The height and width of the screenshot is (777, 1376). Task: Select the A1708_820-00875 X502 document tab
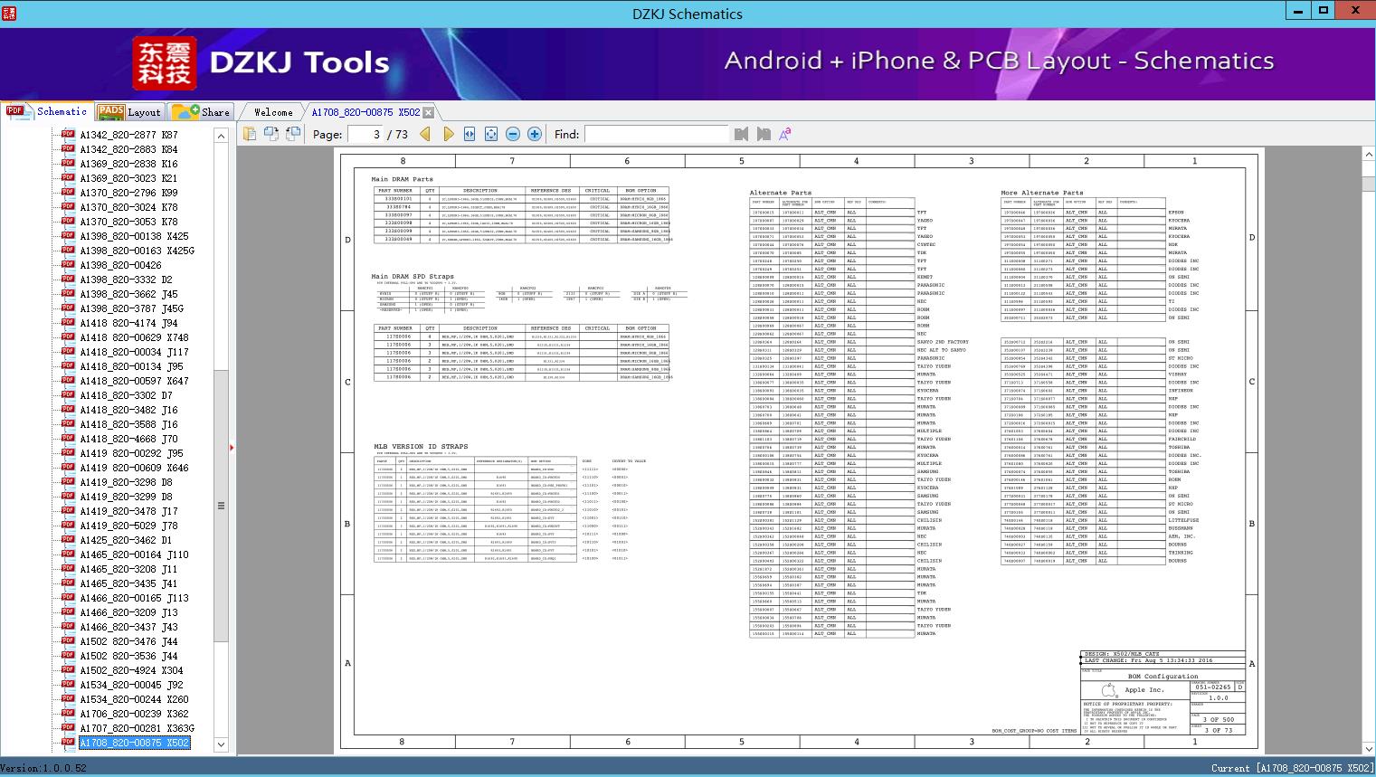pyautogui.click(x=365, y=112)
